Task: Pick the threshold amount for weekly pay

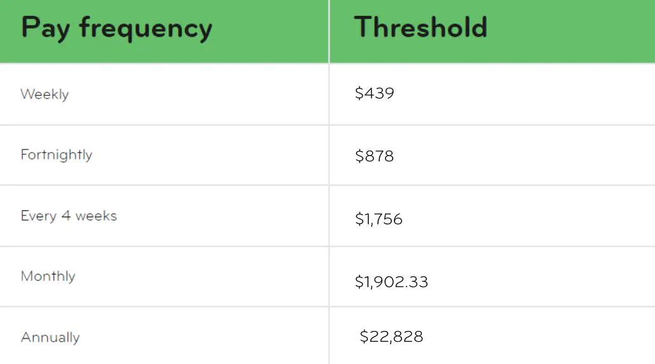Action: (374, 93)
